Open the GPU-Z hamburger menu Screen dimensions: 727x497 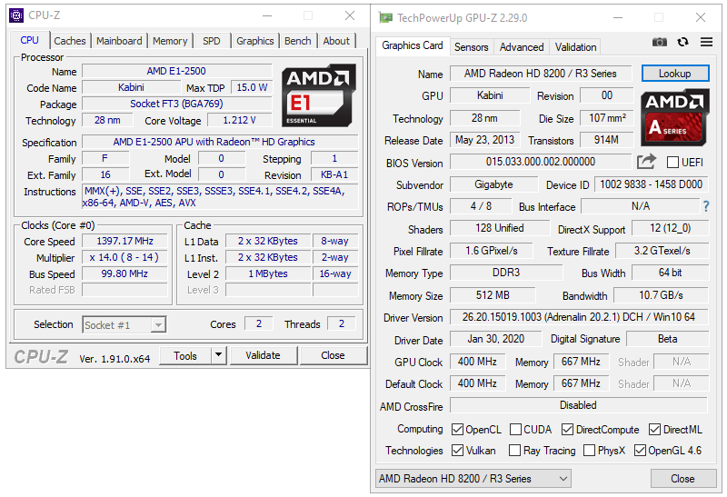pyautogui.click(x=707, y=42)
